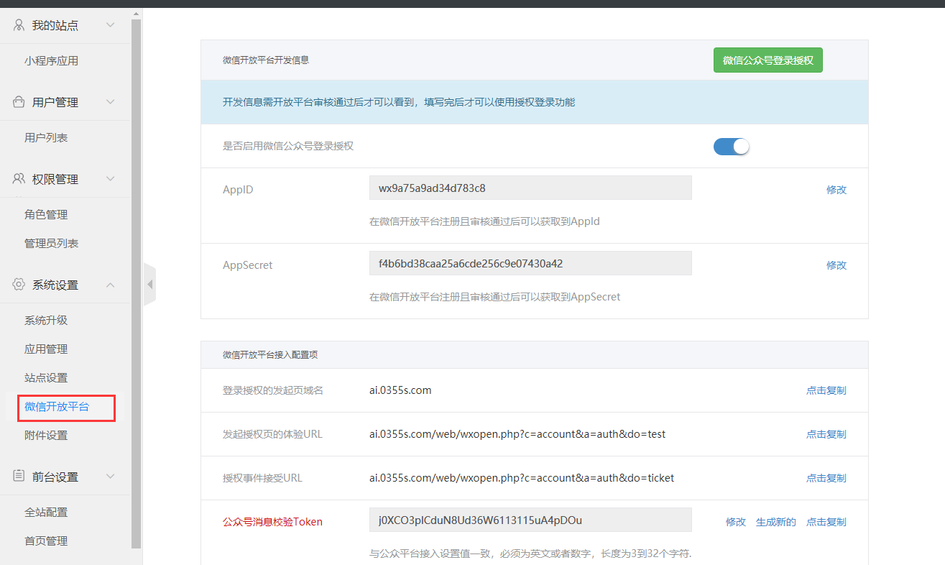Click the 前台设置 document icon
Screen dimensions: 945x565
click(x=19, y=477)
